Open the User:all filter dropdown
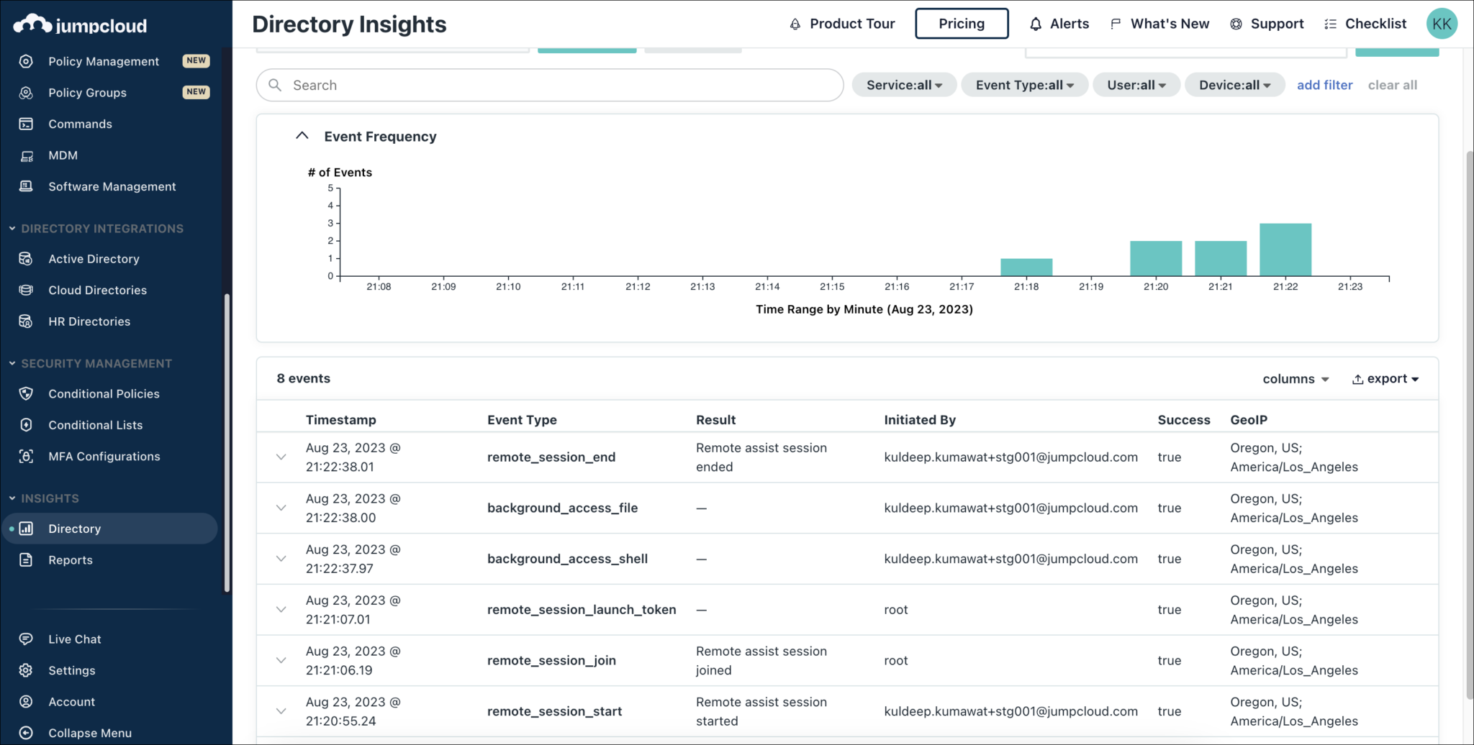1474x745 pixels. point(1136,85)
